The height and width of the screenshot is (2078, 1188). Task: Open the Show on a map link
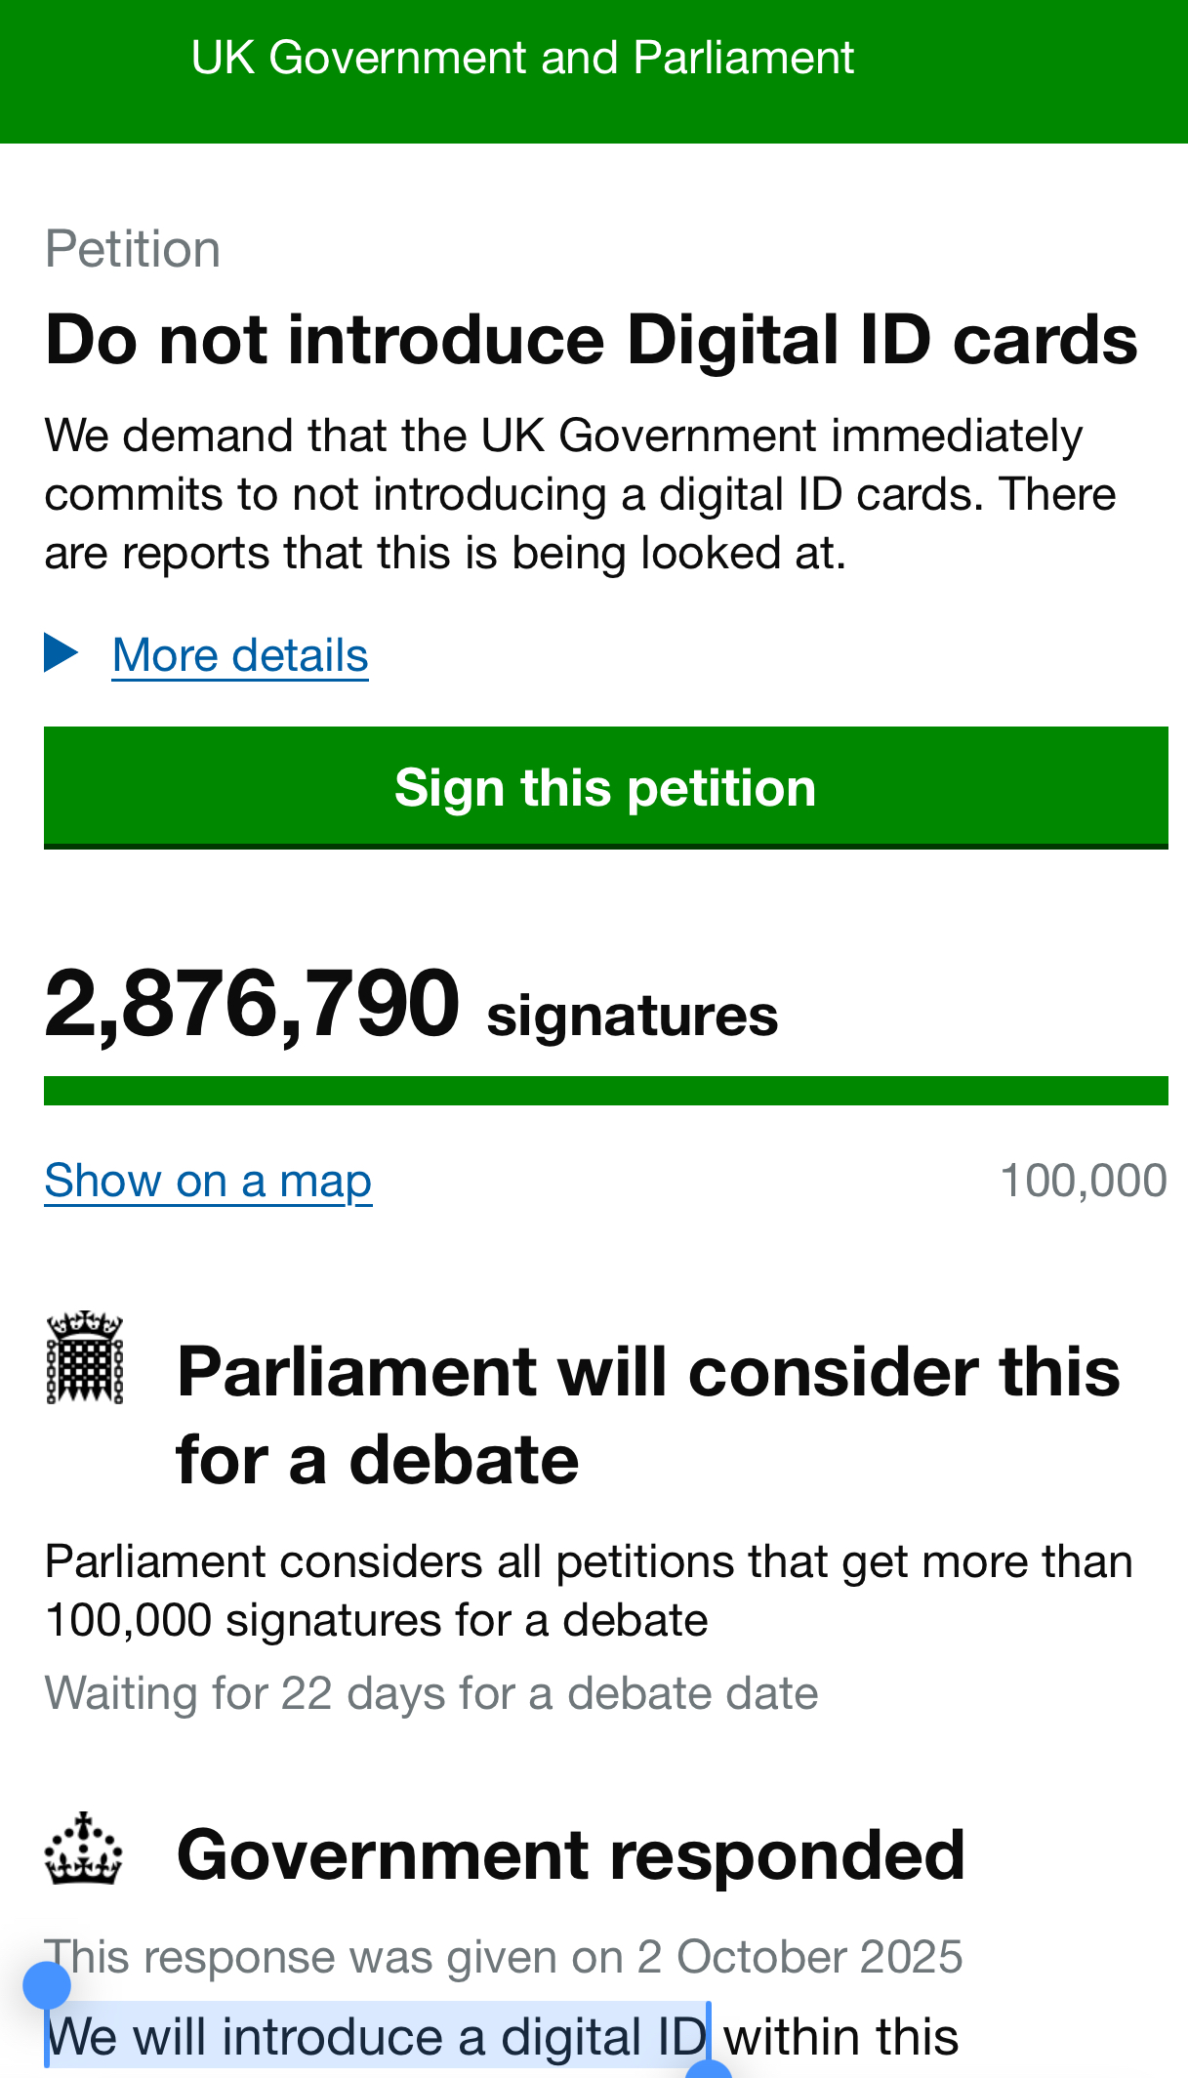click(x=208, y=1181)
